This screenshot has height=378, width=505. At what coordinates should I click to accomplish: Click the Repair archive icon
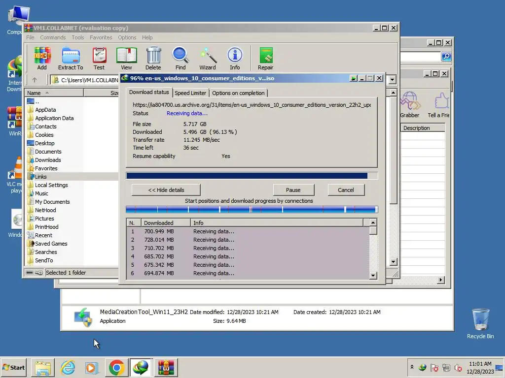pos(266,58)
